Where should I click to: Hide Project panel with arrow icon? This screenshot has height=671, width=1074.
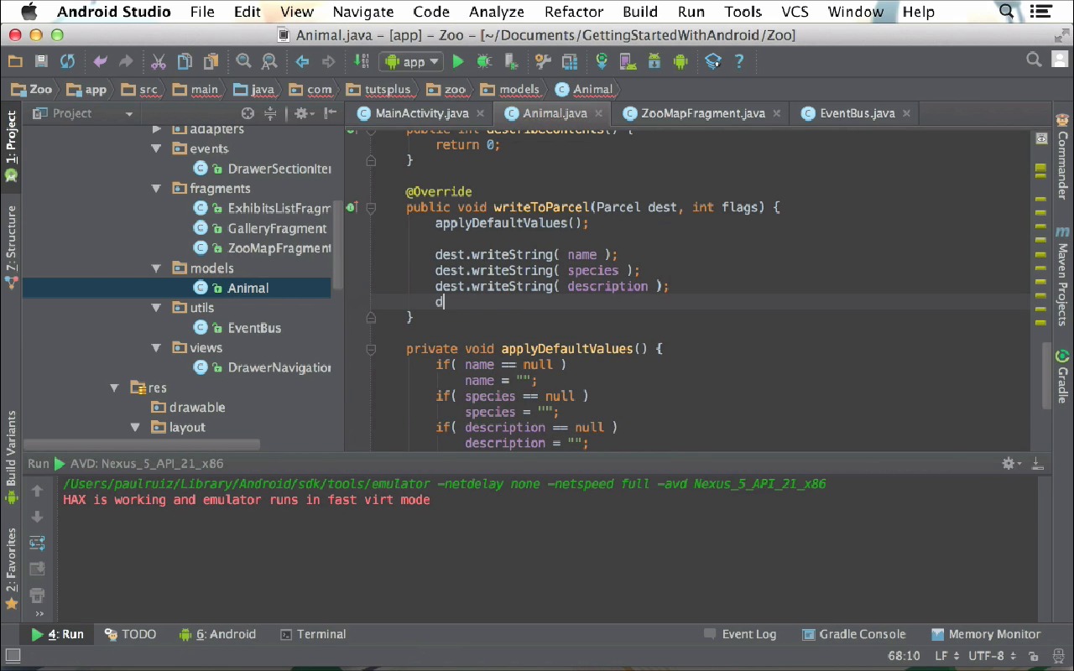[331, 113]
